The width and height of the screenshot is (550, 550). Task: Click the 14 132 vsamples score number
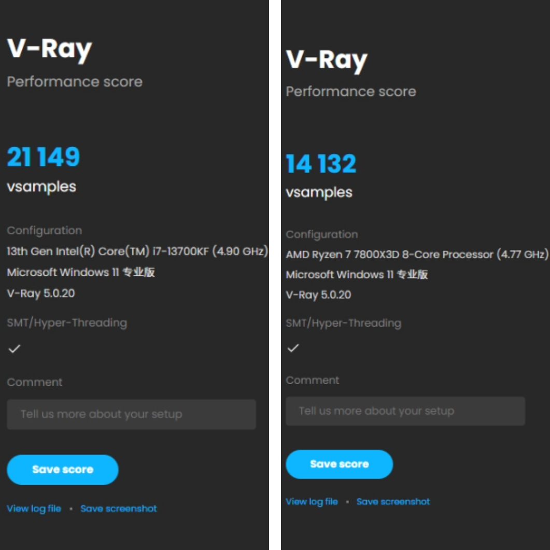321,164
